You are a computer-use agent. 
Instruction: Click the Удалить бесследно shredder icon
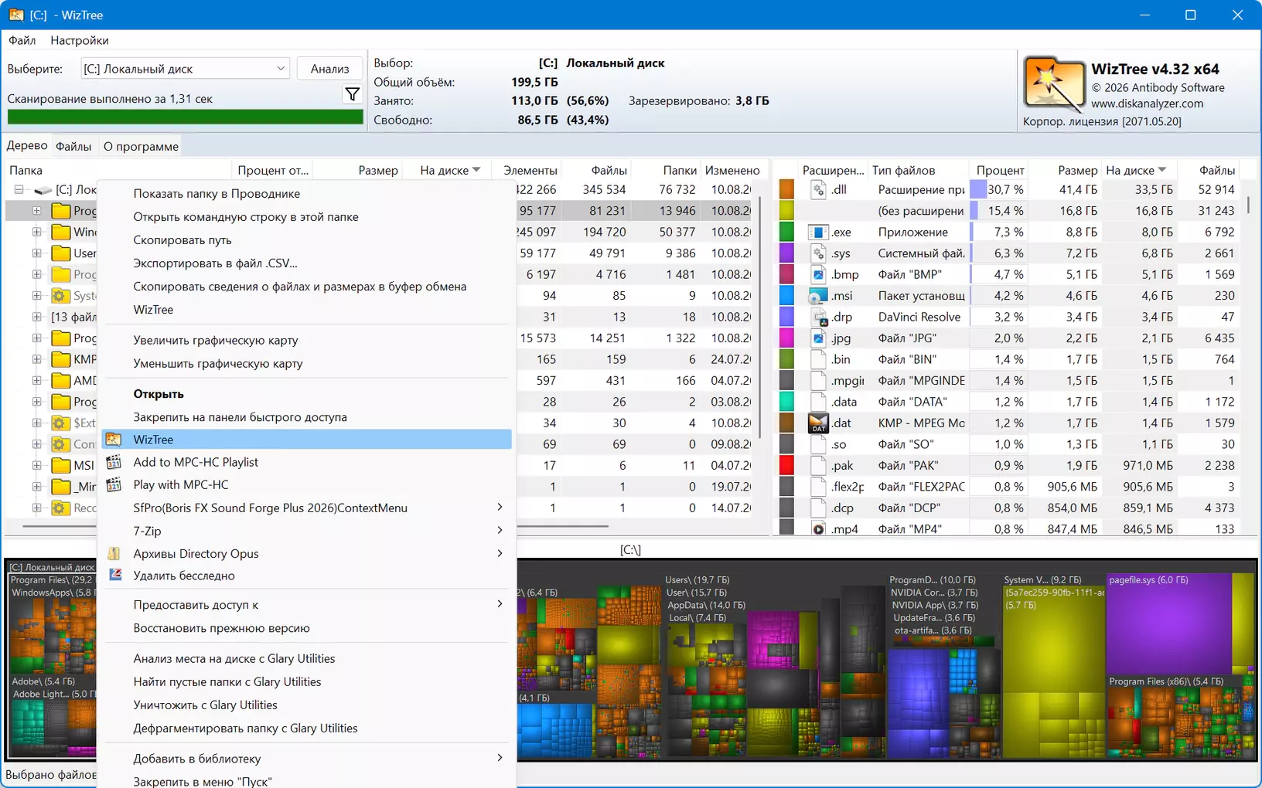[x=114, y=575]
